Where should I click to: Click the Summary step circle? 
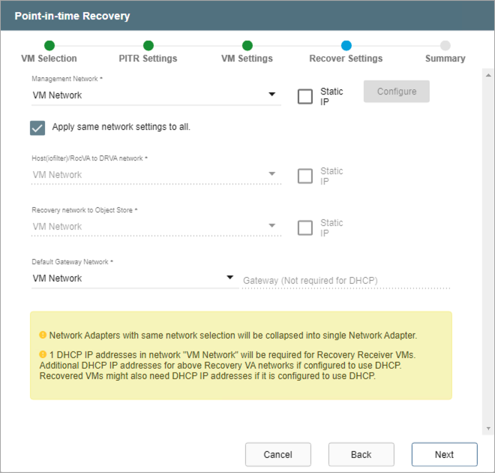click(445, 46)
